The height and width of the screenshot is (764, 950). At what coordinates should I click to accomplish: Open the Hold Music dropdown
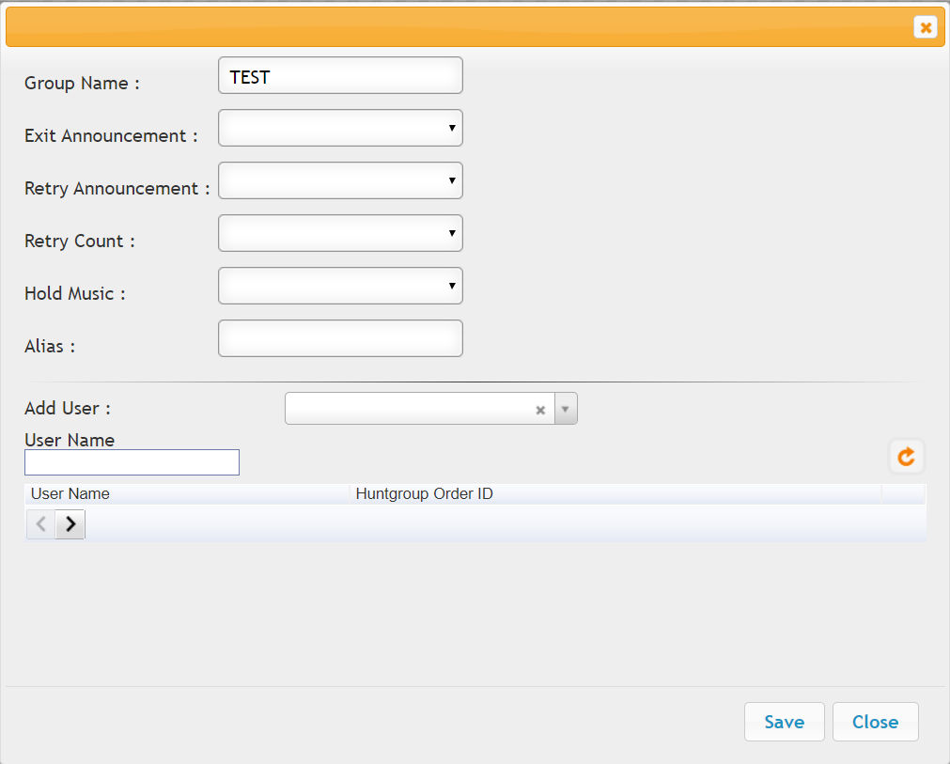340,286
